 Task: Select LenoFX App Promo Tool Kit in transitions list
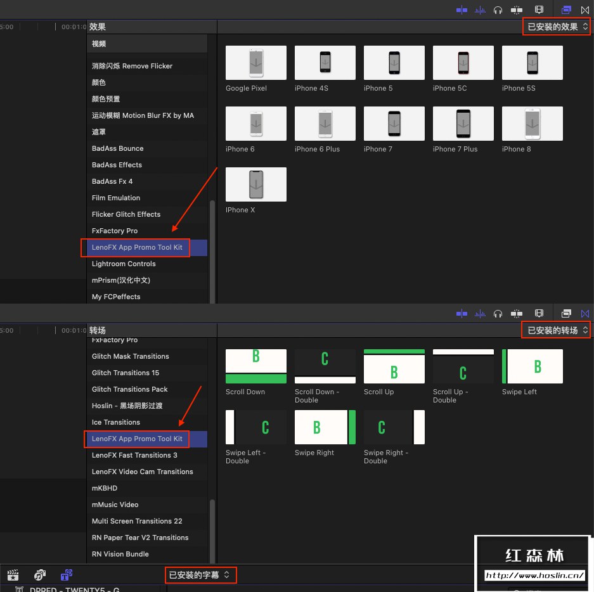[x=147, y=439]
